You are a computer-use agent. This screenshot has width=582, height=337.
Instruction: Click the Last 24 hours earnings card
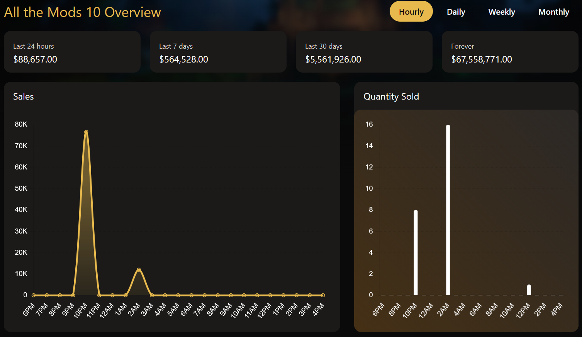72,52
